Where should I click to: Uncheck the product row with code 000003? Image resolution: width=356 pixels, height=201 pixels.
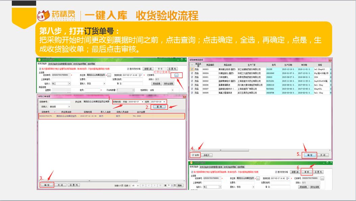(x=192, y=69)
